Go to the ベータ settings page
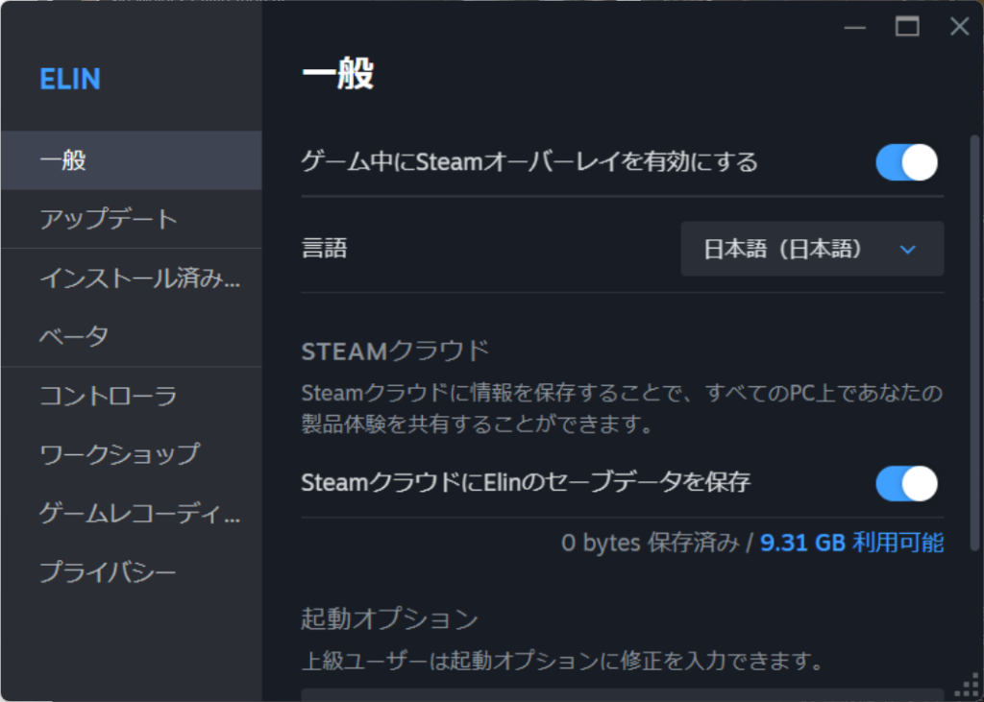 pyautogui.click(x=131, y=337)
